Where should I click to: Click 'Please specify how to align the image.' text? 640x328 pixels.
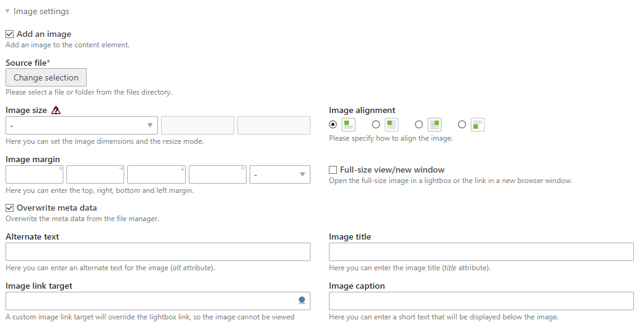391,138
